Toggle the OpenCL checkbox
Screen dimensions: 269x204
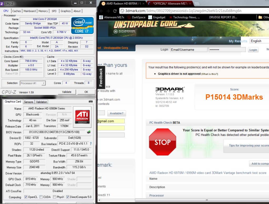[26, 197]
